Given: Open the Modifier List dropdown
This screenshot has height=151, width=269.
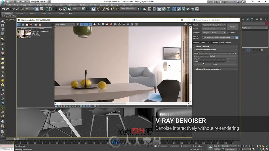Looking at the screenshot, I should (255, 28).
